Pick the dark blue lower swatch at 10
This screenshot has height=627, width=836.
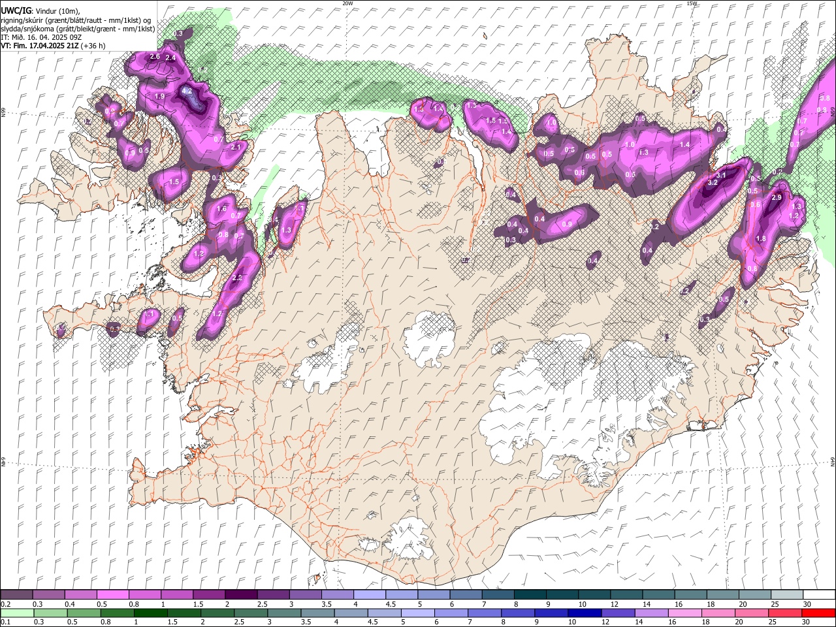pos(583,613)
